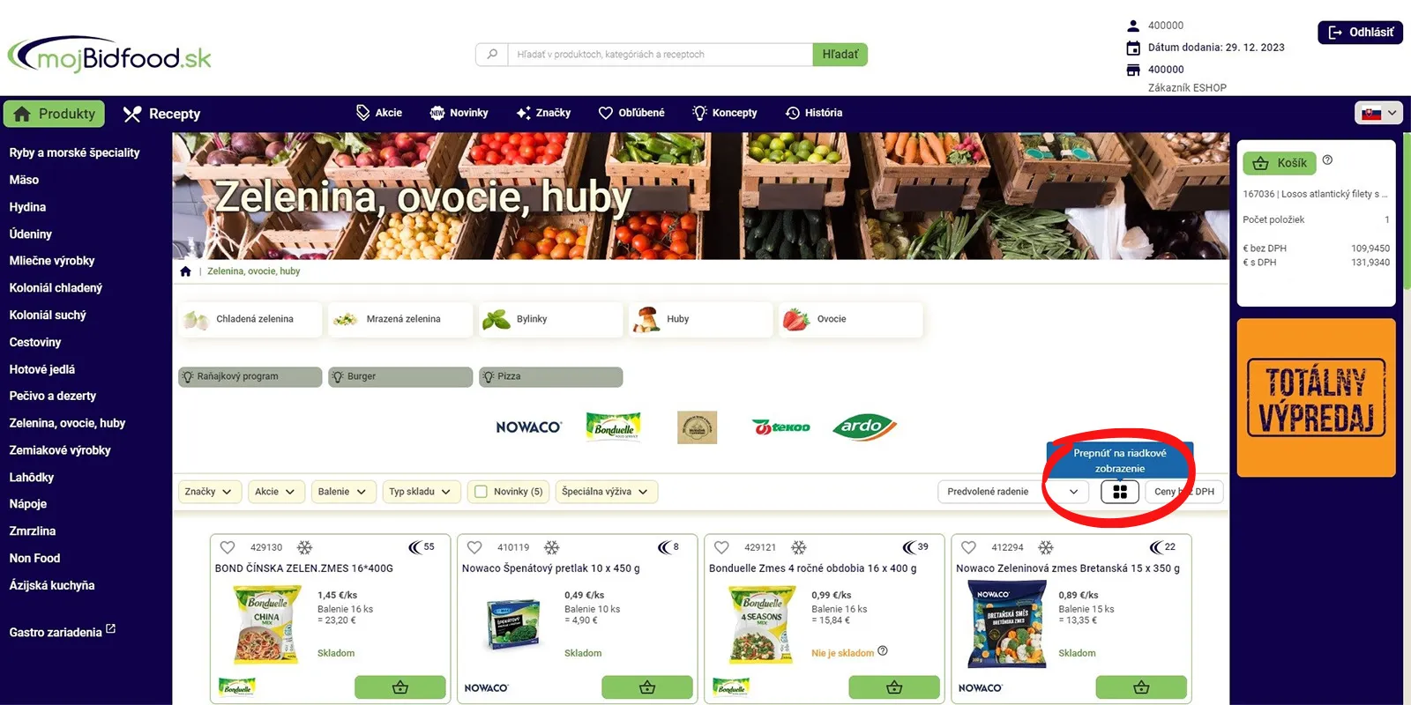
Task: Open the Recepty tab
Action: (x=162, y=114)
